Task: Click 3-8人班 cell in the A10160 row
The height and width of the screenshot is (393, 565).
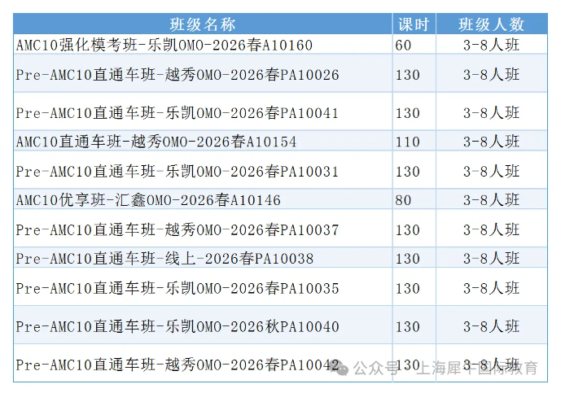Action: [491, 46]
